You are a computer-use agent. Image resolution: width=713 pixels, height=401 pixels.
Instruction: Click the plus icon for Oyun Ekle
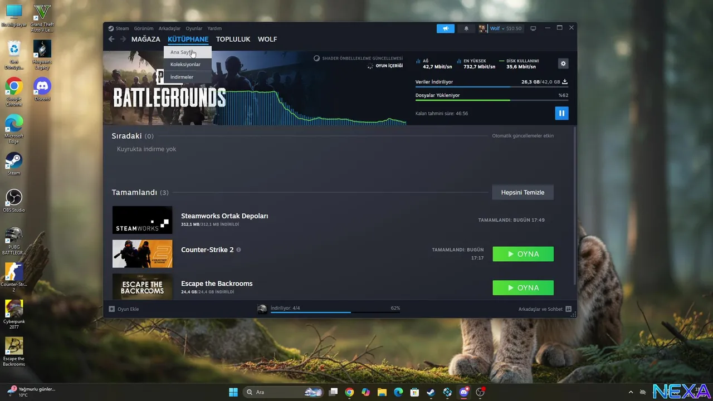[111, 309]
